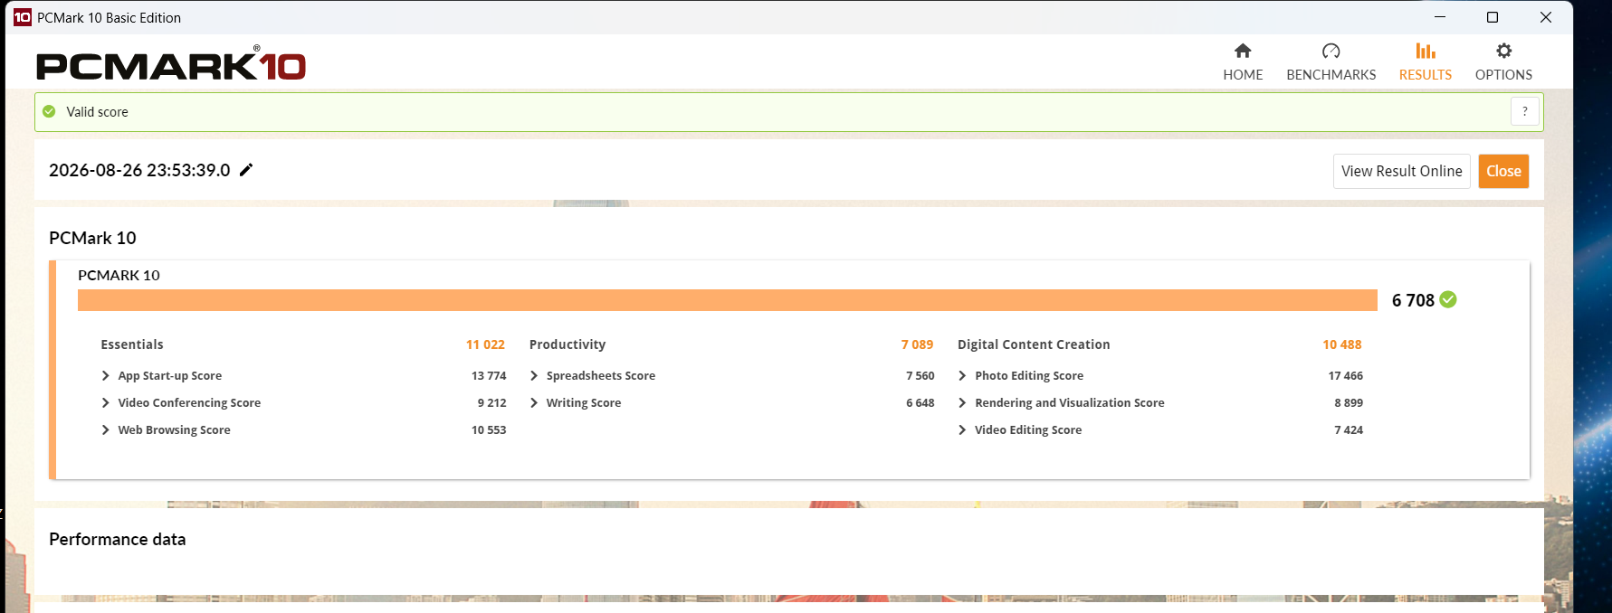The image size is (1612, 613).
Task: Switch to the OPTIONS tab label
Action: 1503,75
